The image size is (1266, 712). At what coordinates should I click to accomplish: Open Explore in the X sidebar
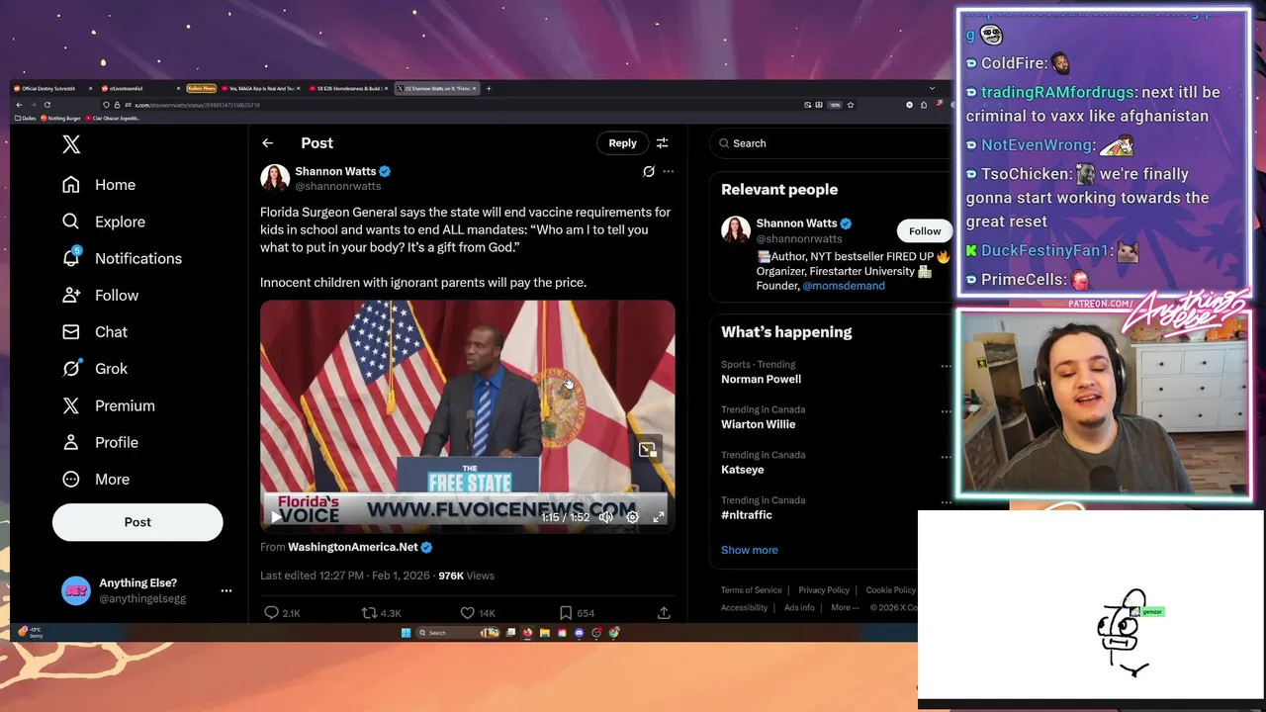104,222
